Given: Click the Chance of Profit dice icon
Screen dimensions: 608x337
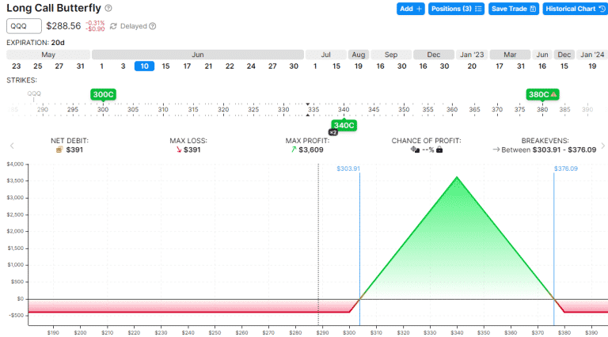Looking at the screenshot, I should coord(415,150).
